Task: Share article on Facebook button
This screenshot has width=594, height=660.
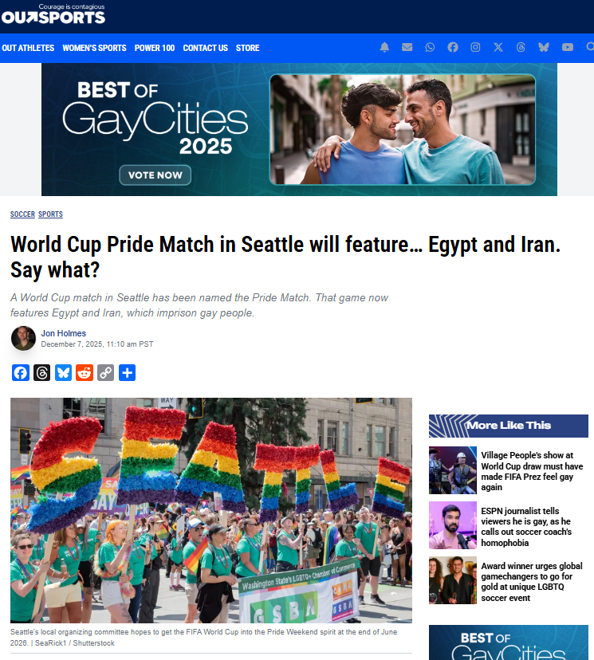Action: (x=21, y=372)
